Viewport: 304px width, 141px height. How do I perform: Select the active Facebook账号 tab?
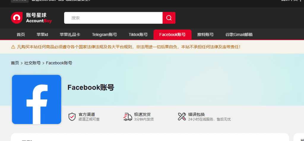(x=172, y=35)
